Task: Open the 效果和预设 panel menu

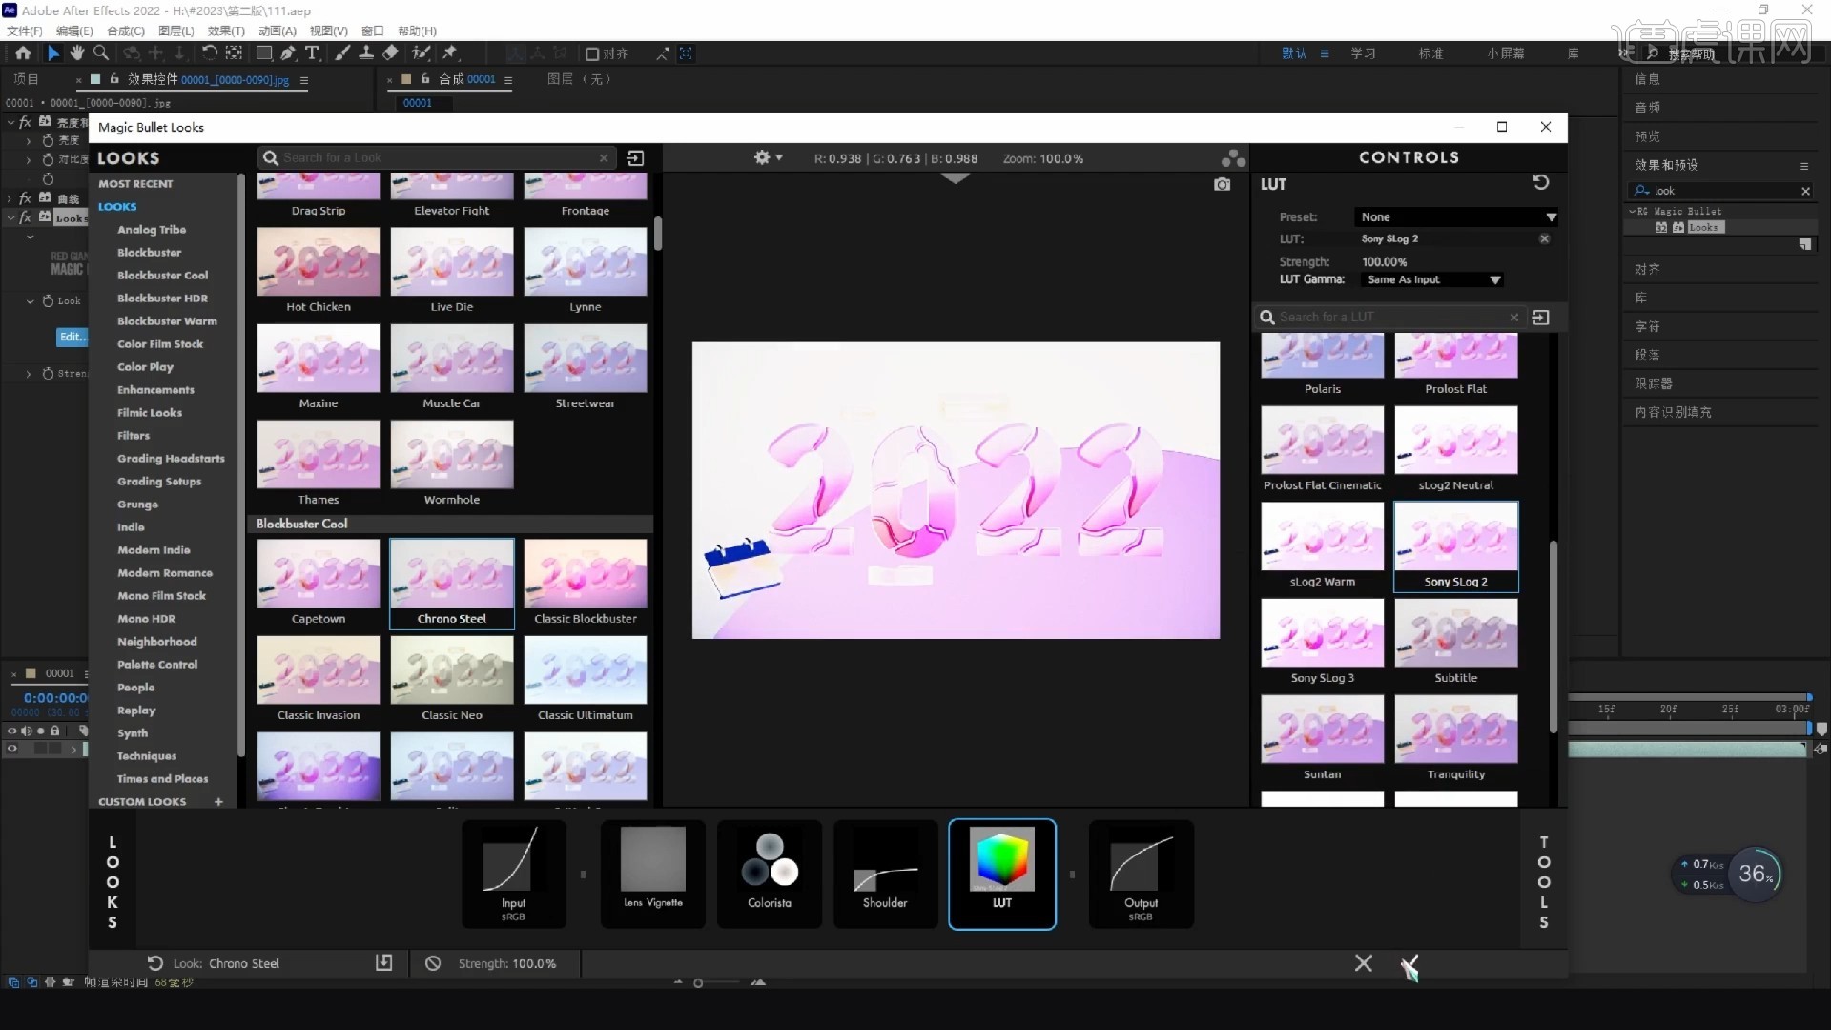Action: [x=1804, y=165]
